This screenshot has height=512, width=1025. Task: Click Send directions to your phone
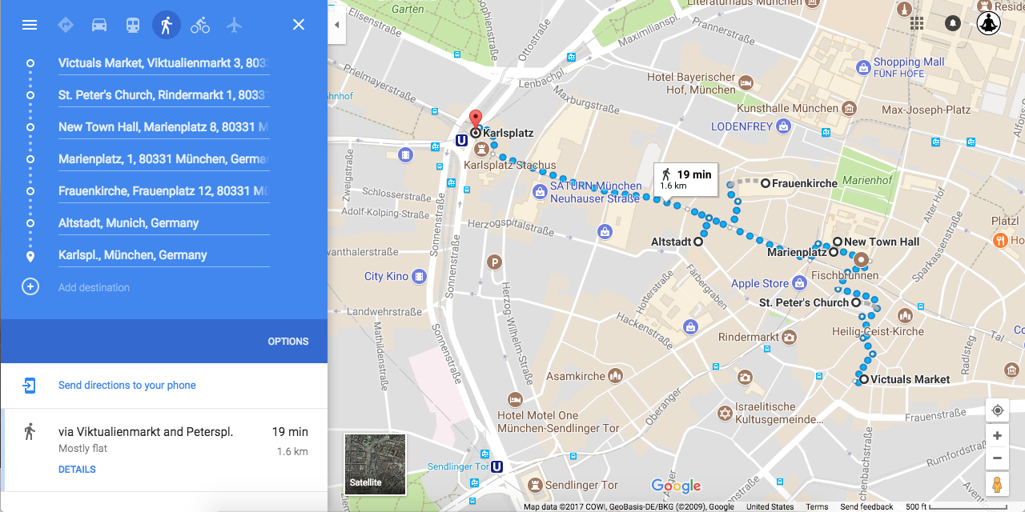coord(127,385)
